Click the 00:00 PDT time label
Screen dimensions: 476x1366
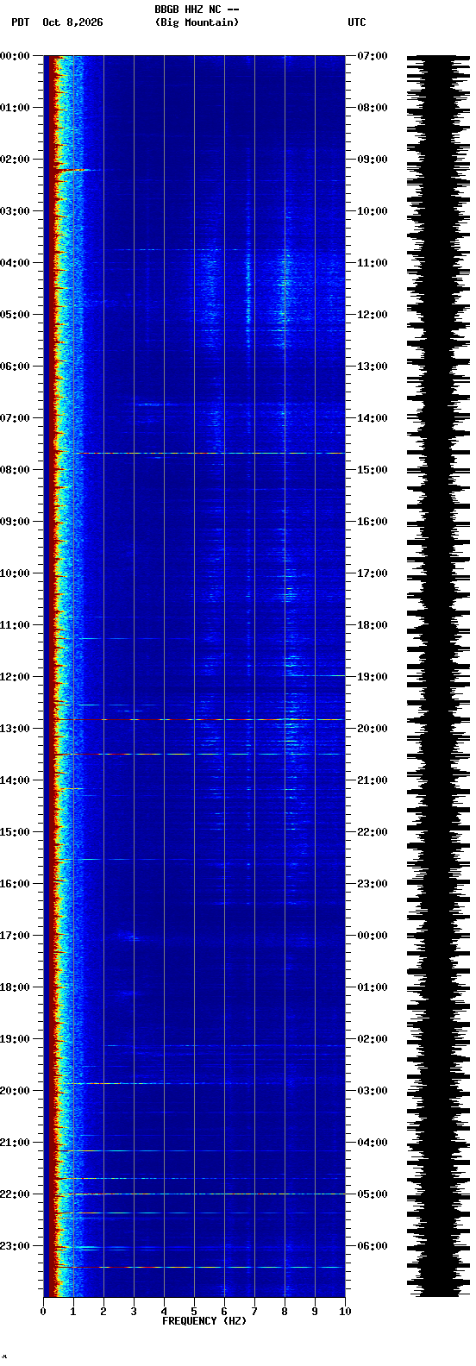(x=15, y=56)
